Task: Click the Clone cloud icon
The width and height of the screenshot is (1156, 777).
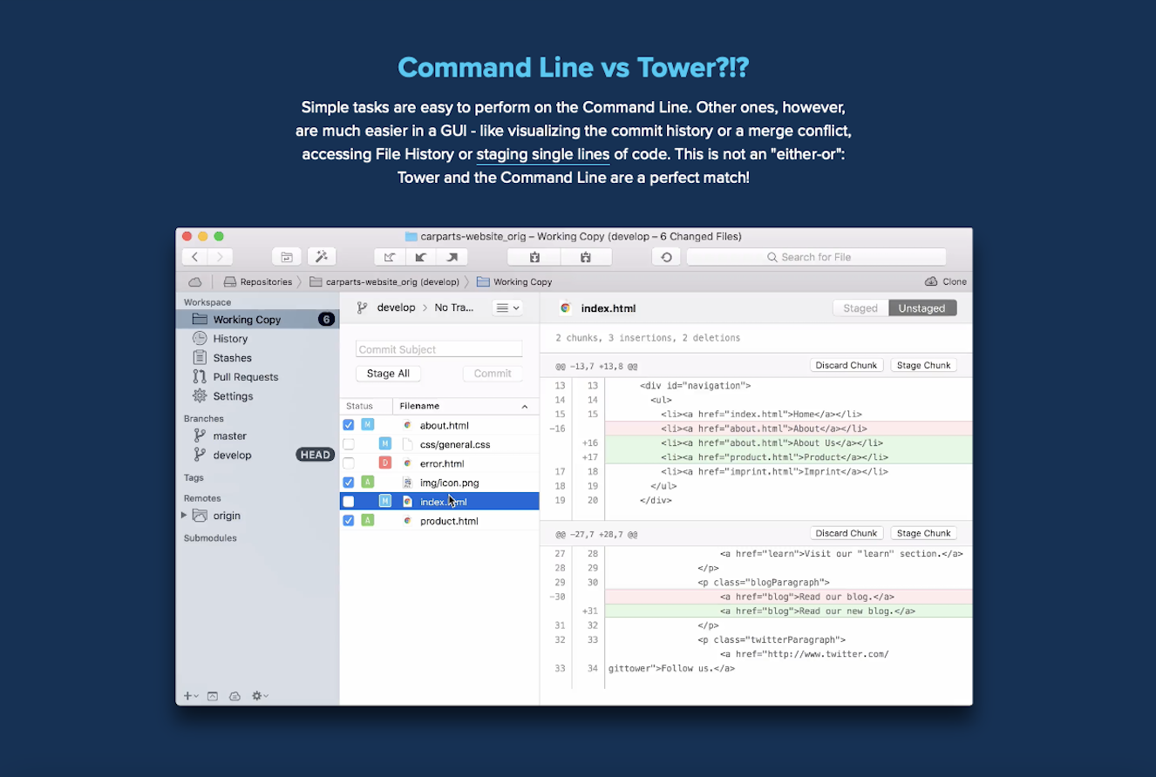Action: tap(931, 281)
